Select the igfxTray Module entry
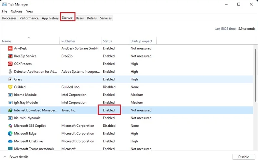Viewport: 258px width, 160px height. pyautogui.click(x=26, y=103)
